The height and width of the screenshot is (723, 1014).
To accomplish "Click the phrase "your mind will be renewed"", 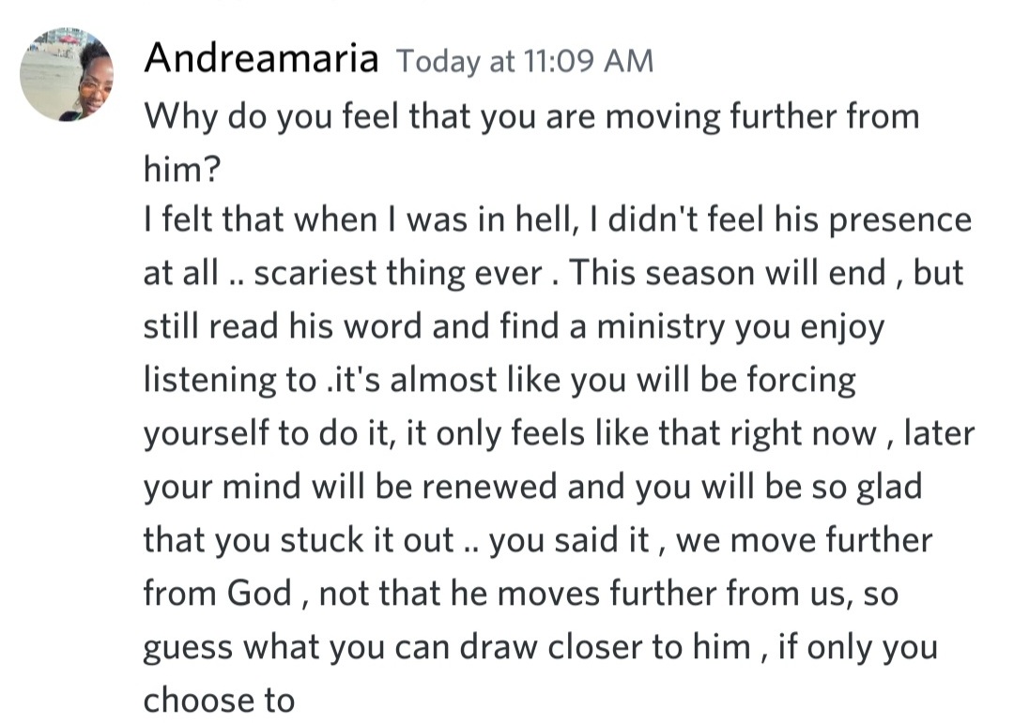I will coord(363,487).
